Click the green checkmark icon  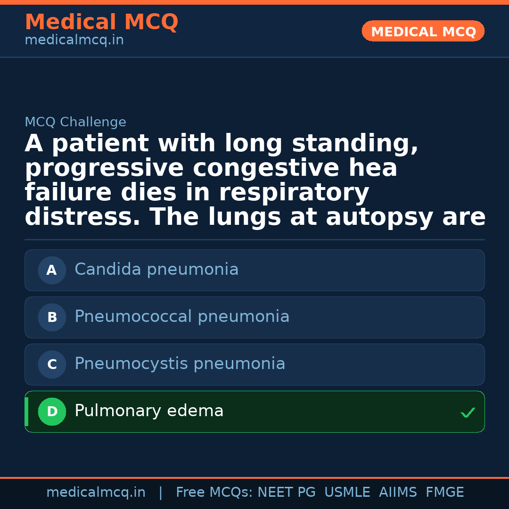click(468, 413)
